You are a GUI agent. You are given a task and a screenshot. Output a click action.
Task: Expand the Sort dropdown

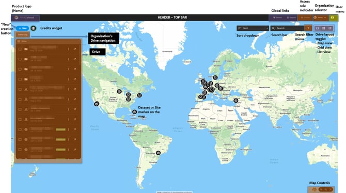pyautogui.click(x=253, y=28)
